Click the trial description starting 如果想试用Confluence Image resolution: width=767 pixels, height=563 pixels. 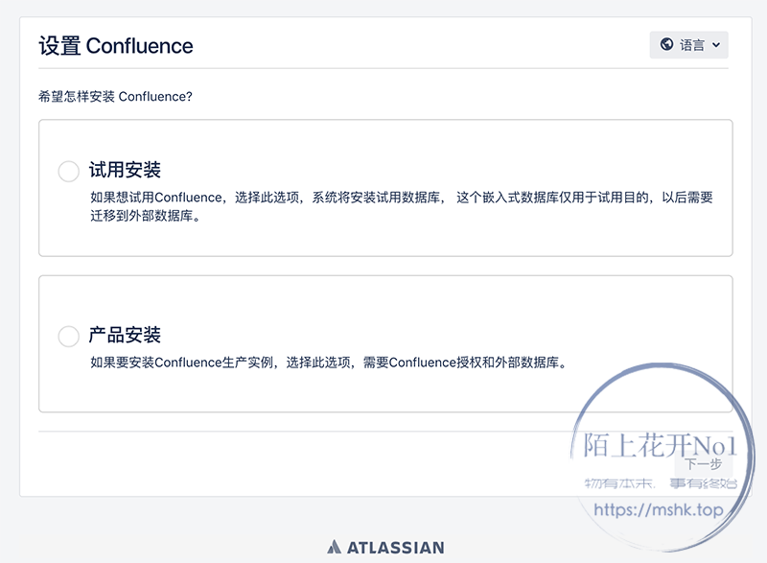pos(401,206)
